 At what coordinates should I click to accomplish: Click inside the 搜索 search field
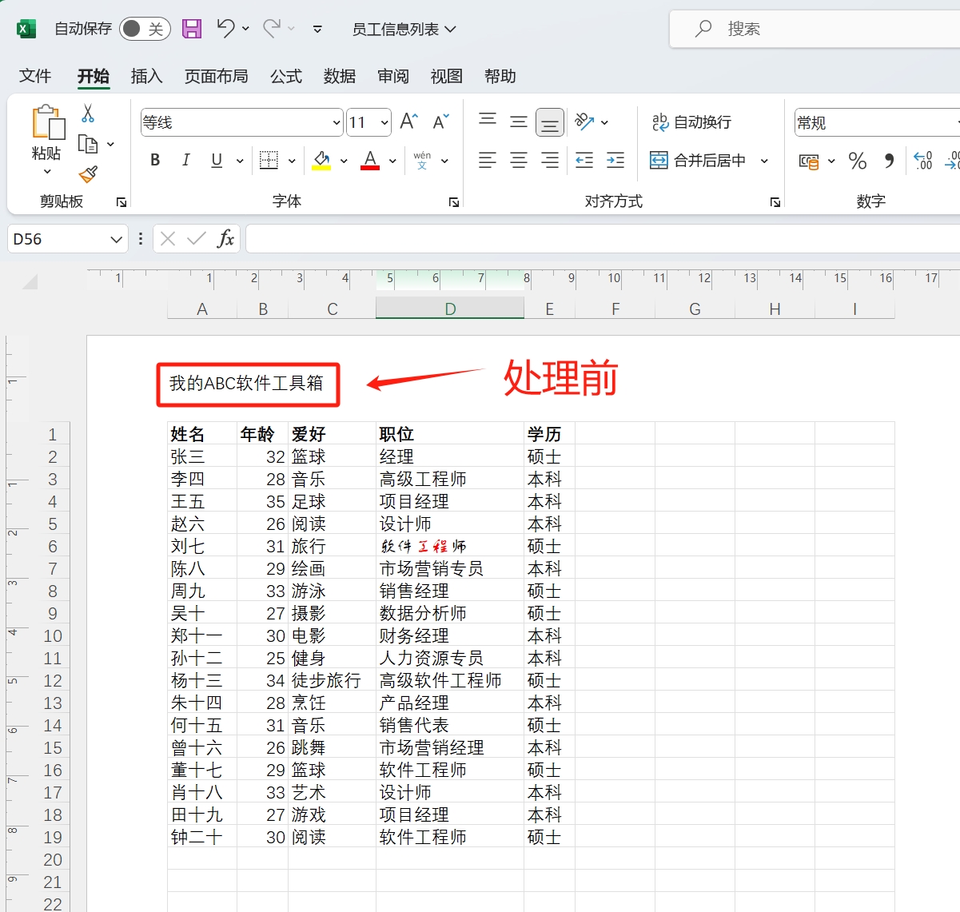pos(799,28)
